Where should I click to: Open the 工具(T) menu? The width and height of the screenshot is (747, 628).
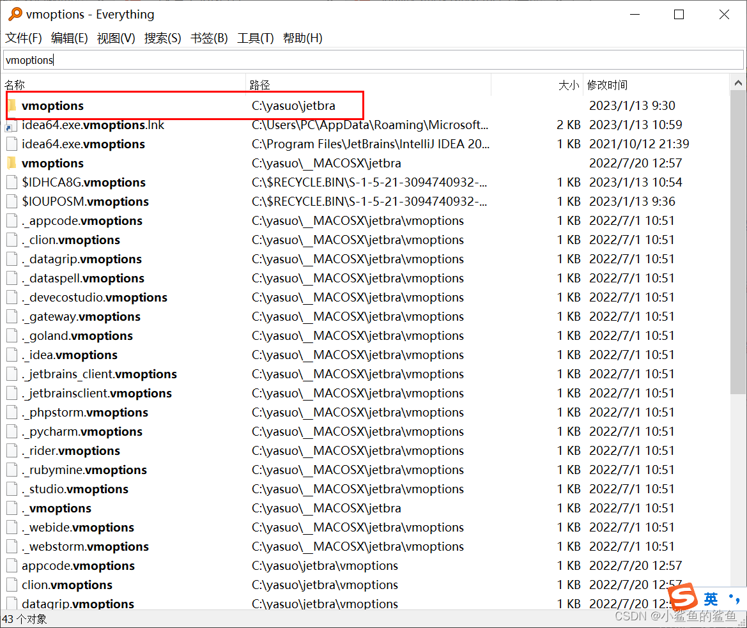point(255,38)
